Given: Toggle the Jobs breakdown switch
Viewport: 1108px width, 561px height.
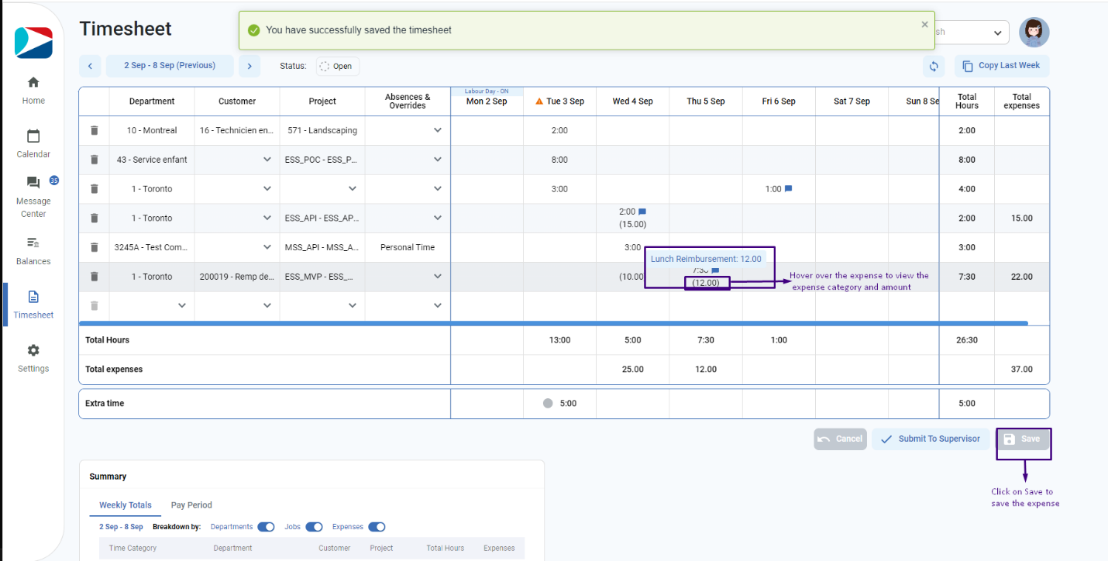Looking at the screenshot, I should coord(314,527).
